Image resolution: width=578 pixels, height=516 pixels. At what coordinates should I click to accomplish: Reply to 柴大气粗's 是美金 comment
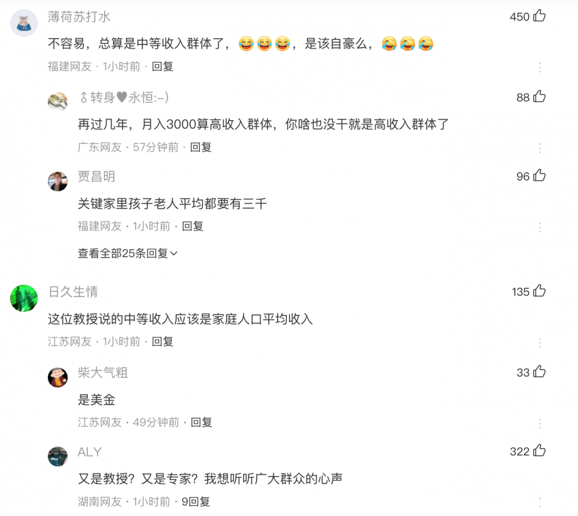201,422
